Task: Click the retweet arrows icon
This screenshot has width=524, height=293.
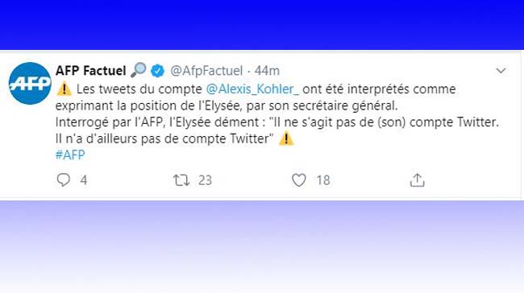Action: point(181,180)
